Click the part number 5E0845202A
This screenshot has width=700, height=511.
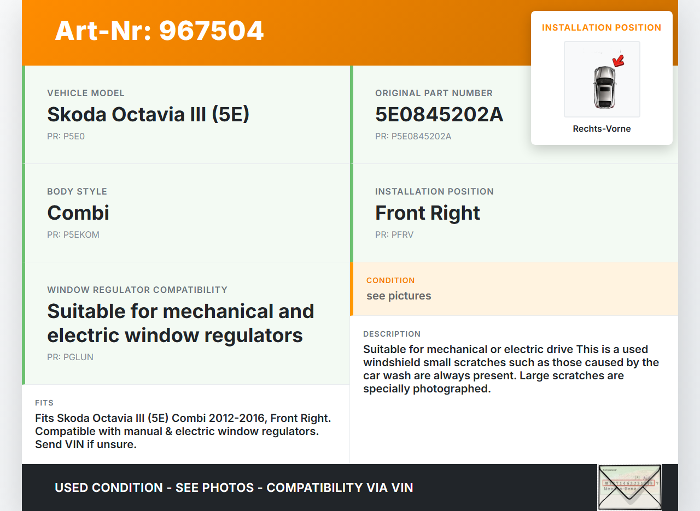(x=439, y=114)
